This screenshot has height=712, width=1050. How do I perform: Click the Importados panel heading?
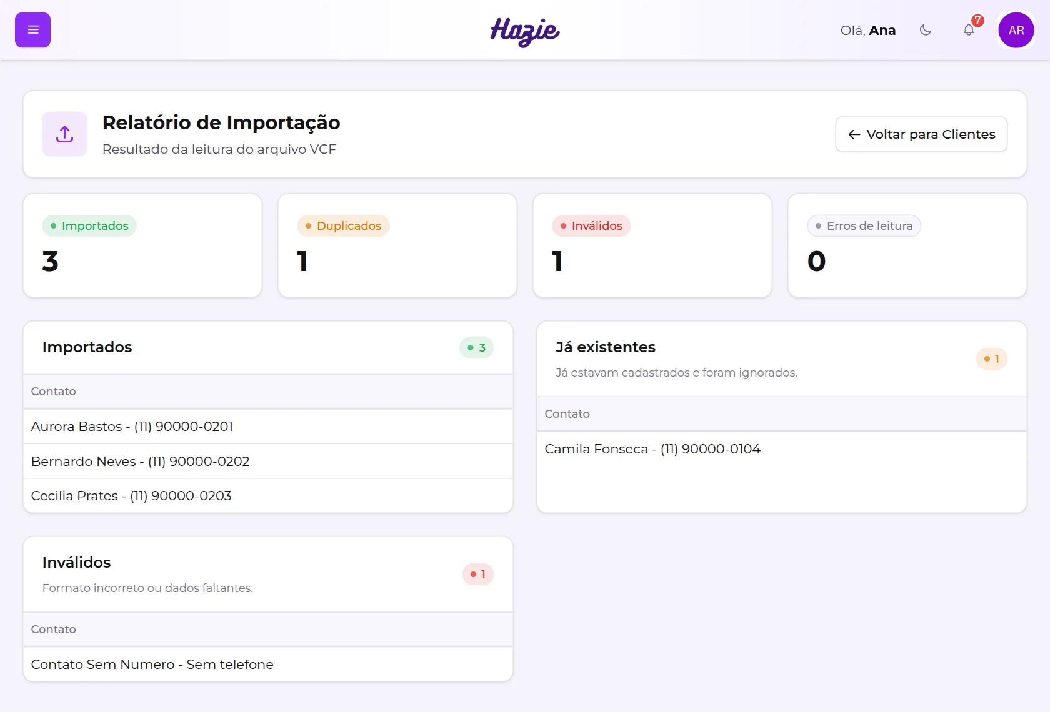[87, 347]
